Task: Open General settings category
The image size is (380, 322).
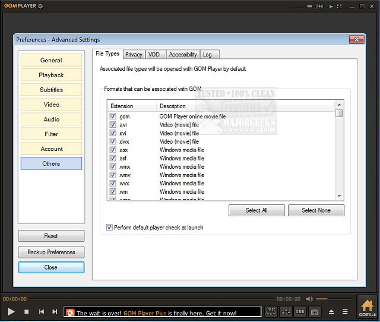Action: [52, 60]
